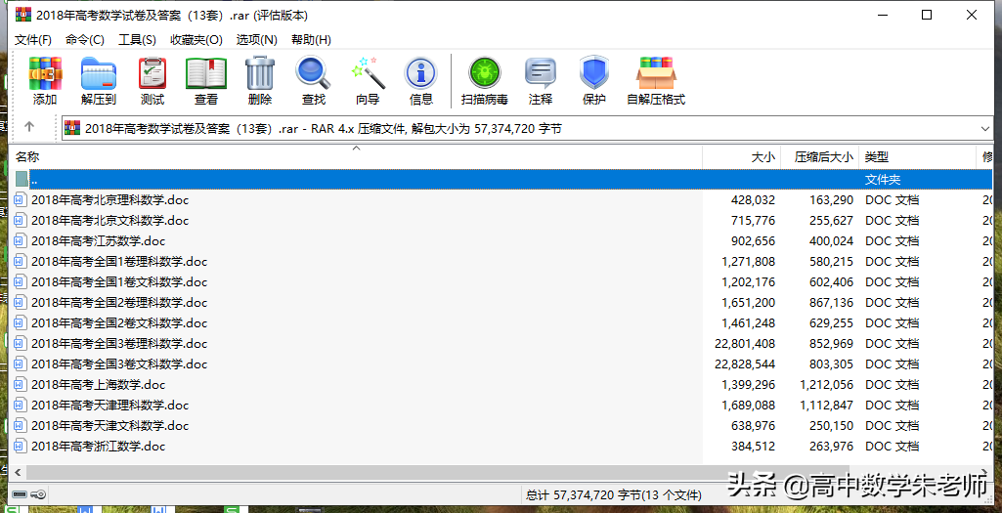The width and height of the screenshot is (1002, 513).
Task: Sort by the Size (大小) column header
Action: pyautogui.click(x=743, y=156)
